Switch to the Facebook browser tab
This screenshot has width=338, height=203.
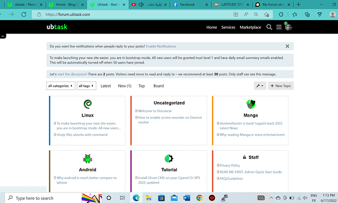pos(191,4)
